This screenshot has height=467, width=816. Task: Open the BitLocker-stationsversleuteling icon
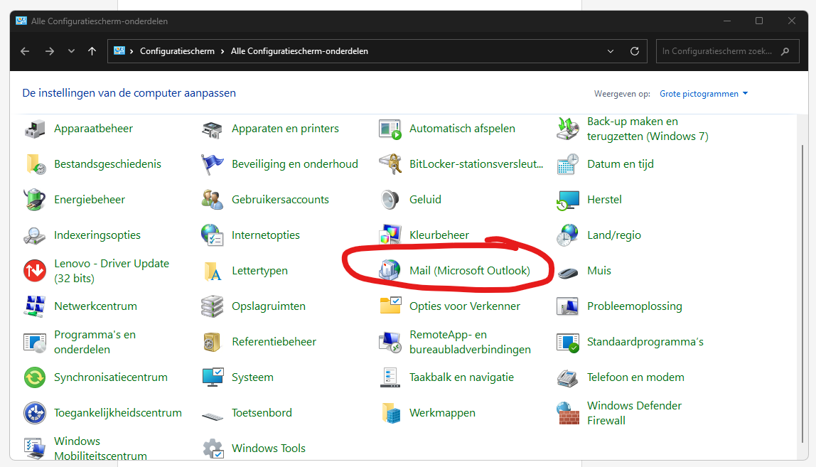(390, 164)
